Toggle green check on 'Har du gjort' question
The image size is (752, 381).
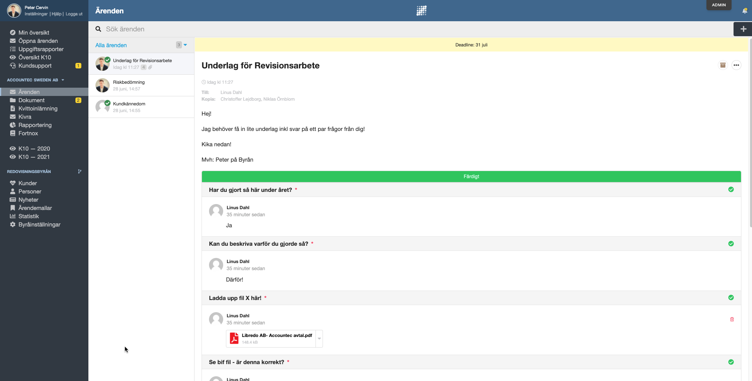[x=731, y=190]
